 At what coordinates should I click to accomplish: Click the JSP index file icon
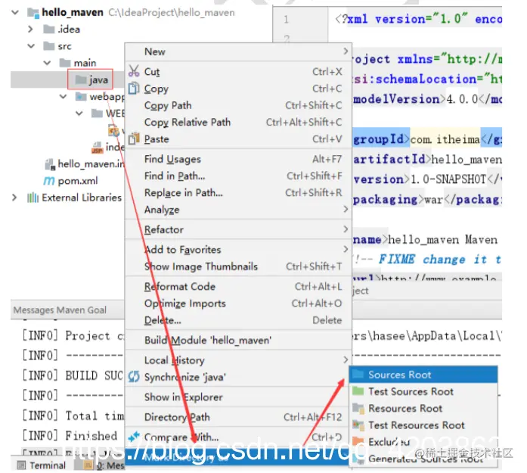[x=97, y=147]
